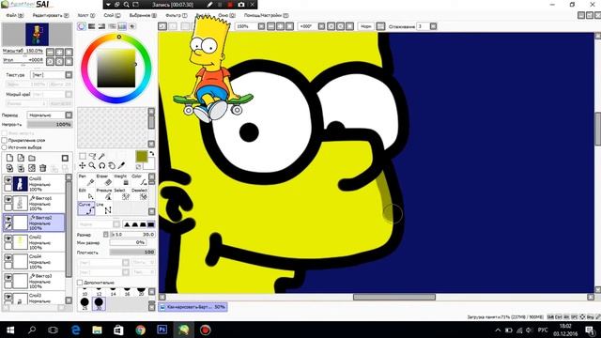
Task: Create a new layer folder
Action: tap(32, 158)
